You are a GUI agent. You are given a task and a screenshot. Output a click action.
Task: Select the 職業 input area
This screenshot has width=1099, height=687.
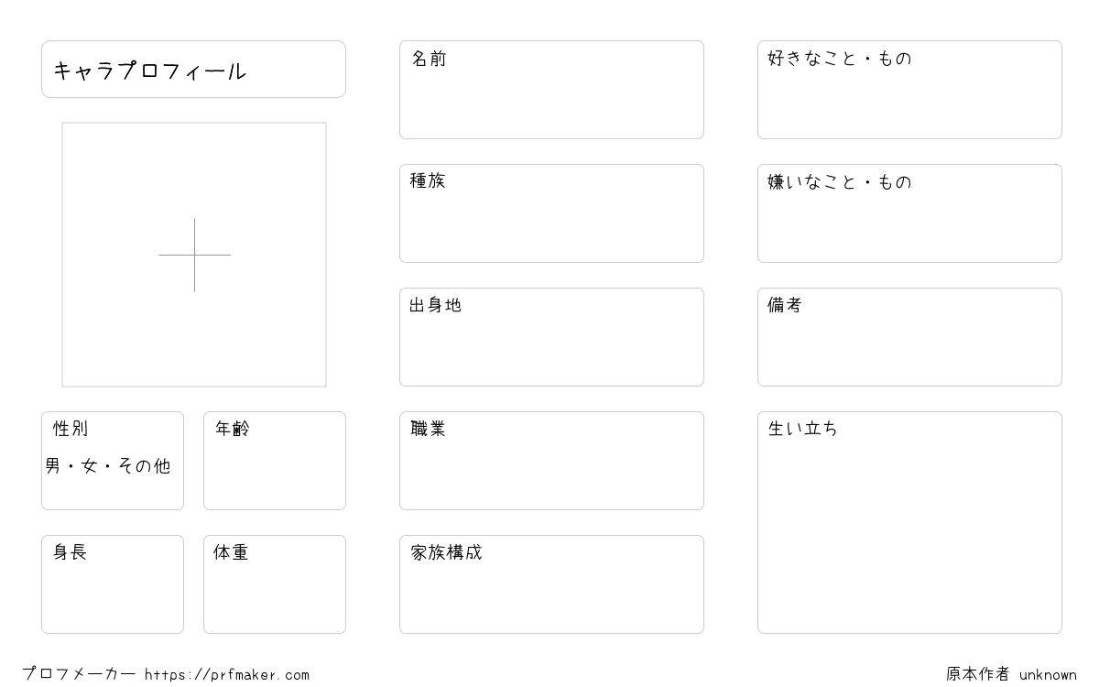pyautogui.click(x=551, y=461)
